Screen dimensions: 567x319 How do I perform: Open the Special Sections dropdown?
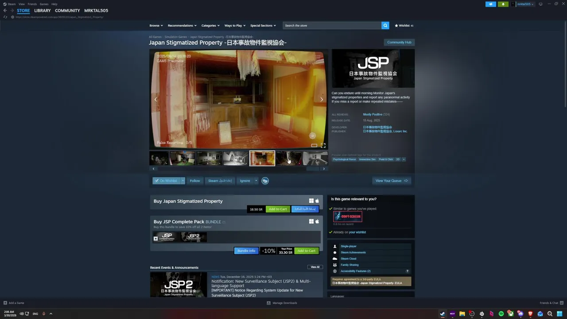click(263, 25)
